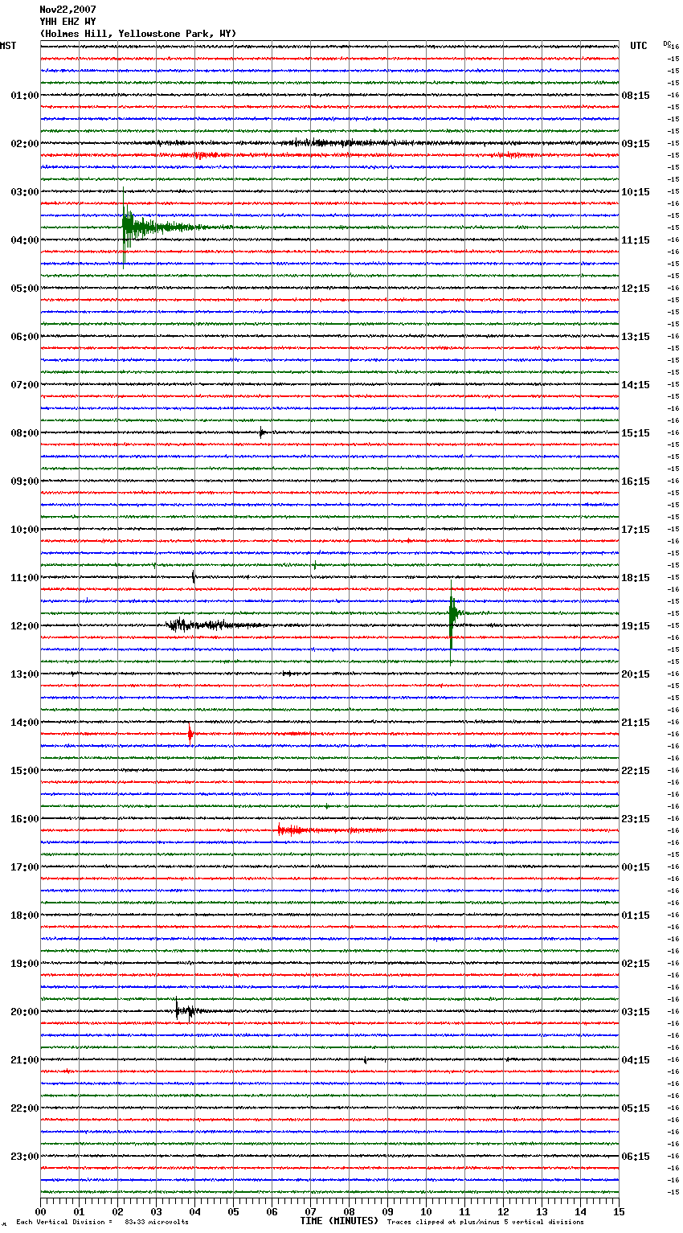The image size is (683, 1233).
Task: Click the 02:15 UTC time label
Action: click(x=636, y=964)
